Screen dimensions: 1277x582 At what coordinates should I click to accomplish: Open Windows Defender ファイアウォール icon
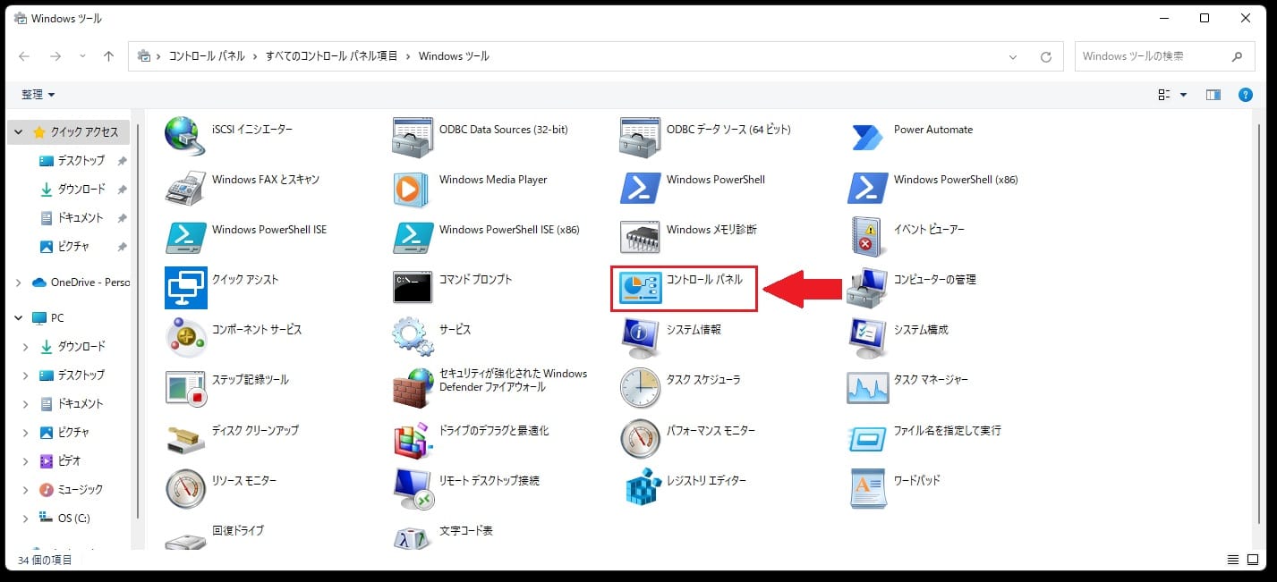pos(413,387)
